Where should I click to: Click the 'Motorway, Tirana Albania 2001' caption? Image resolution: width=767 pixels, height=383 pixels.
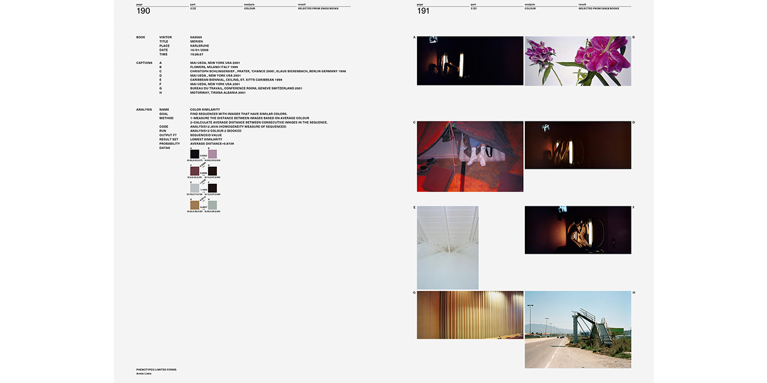pyautogui.click(x=218, y=93)
